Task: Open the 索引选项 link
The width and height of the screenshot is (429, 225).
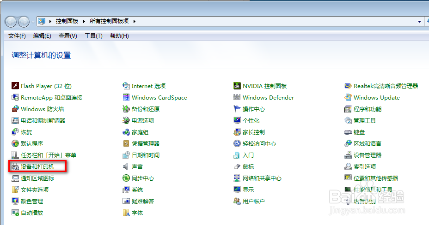Action: (365, 166)
